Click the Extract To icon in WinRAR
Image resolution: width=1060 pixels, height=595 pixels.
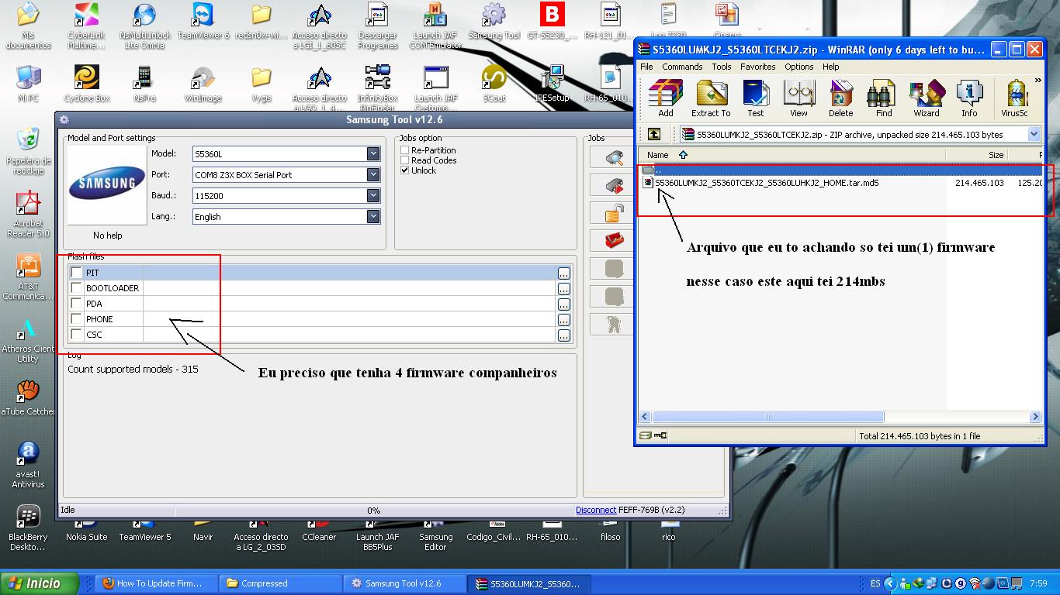click(711, 98)
